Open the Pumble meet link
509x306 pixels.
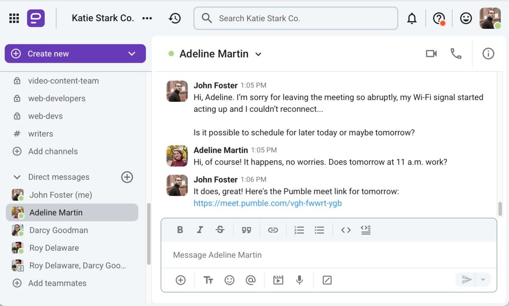(x=268, y=203)
